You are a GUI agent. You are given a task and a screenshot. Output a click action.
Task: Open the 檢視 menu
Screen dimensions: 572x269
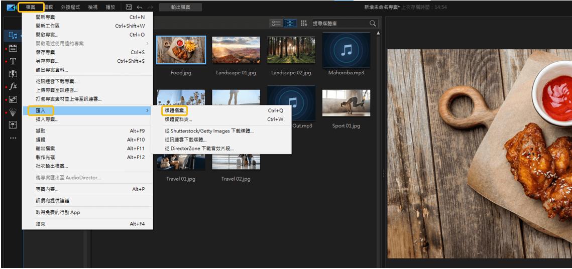pos(93,7)
